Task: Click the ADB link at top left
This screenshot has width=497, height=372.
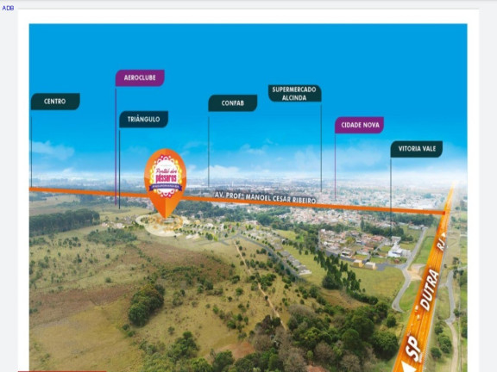Action: tap(8, 9)
